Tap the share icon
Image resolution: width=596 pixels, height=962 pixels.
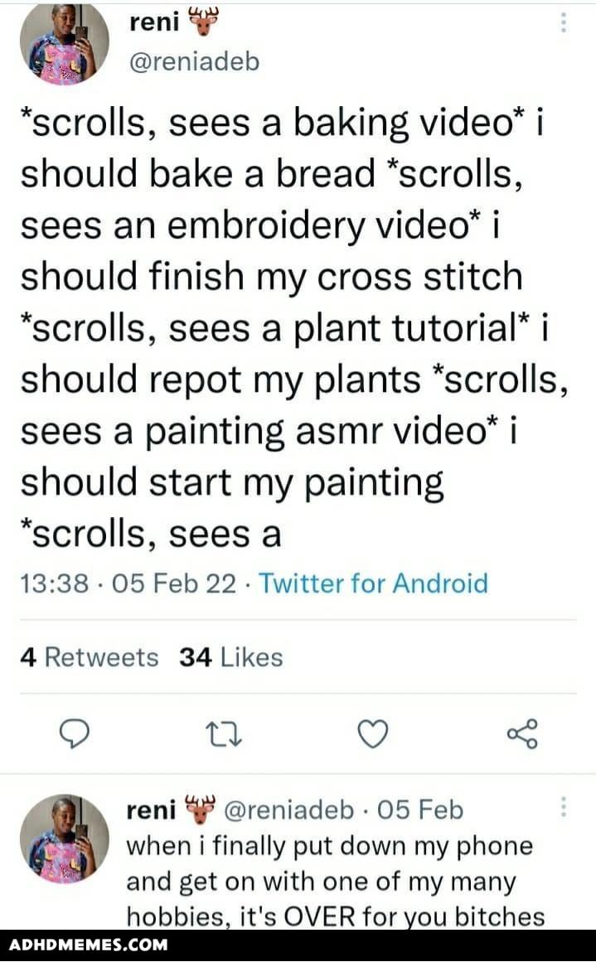point(522,733)
